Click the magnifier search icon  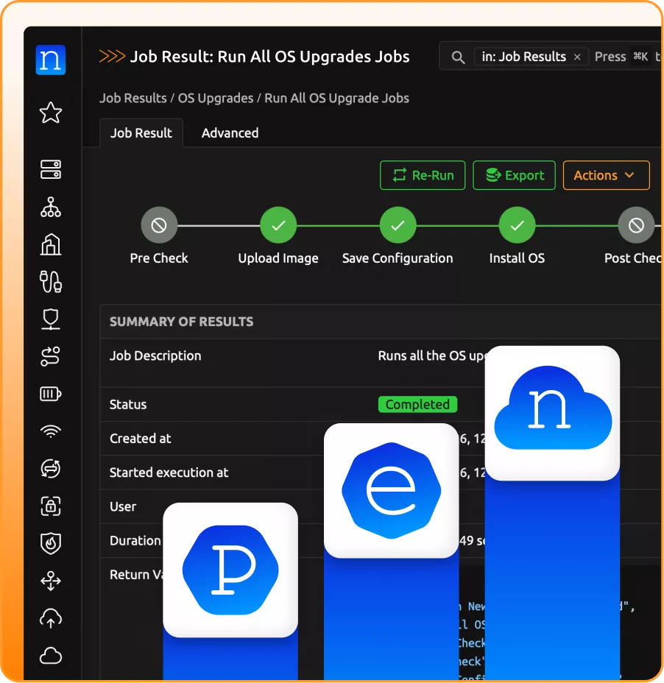click(x=458, y=57)
